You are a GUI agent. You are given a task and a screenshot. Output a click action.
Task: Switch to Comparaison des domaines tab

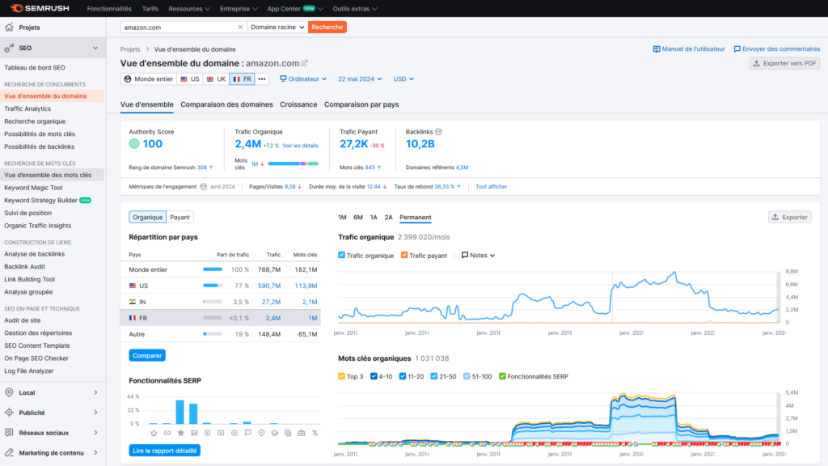(226, 104)
